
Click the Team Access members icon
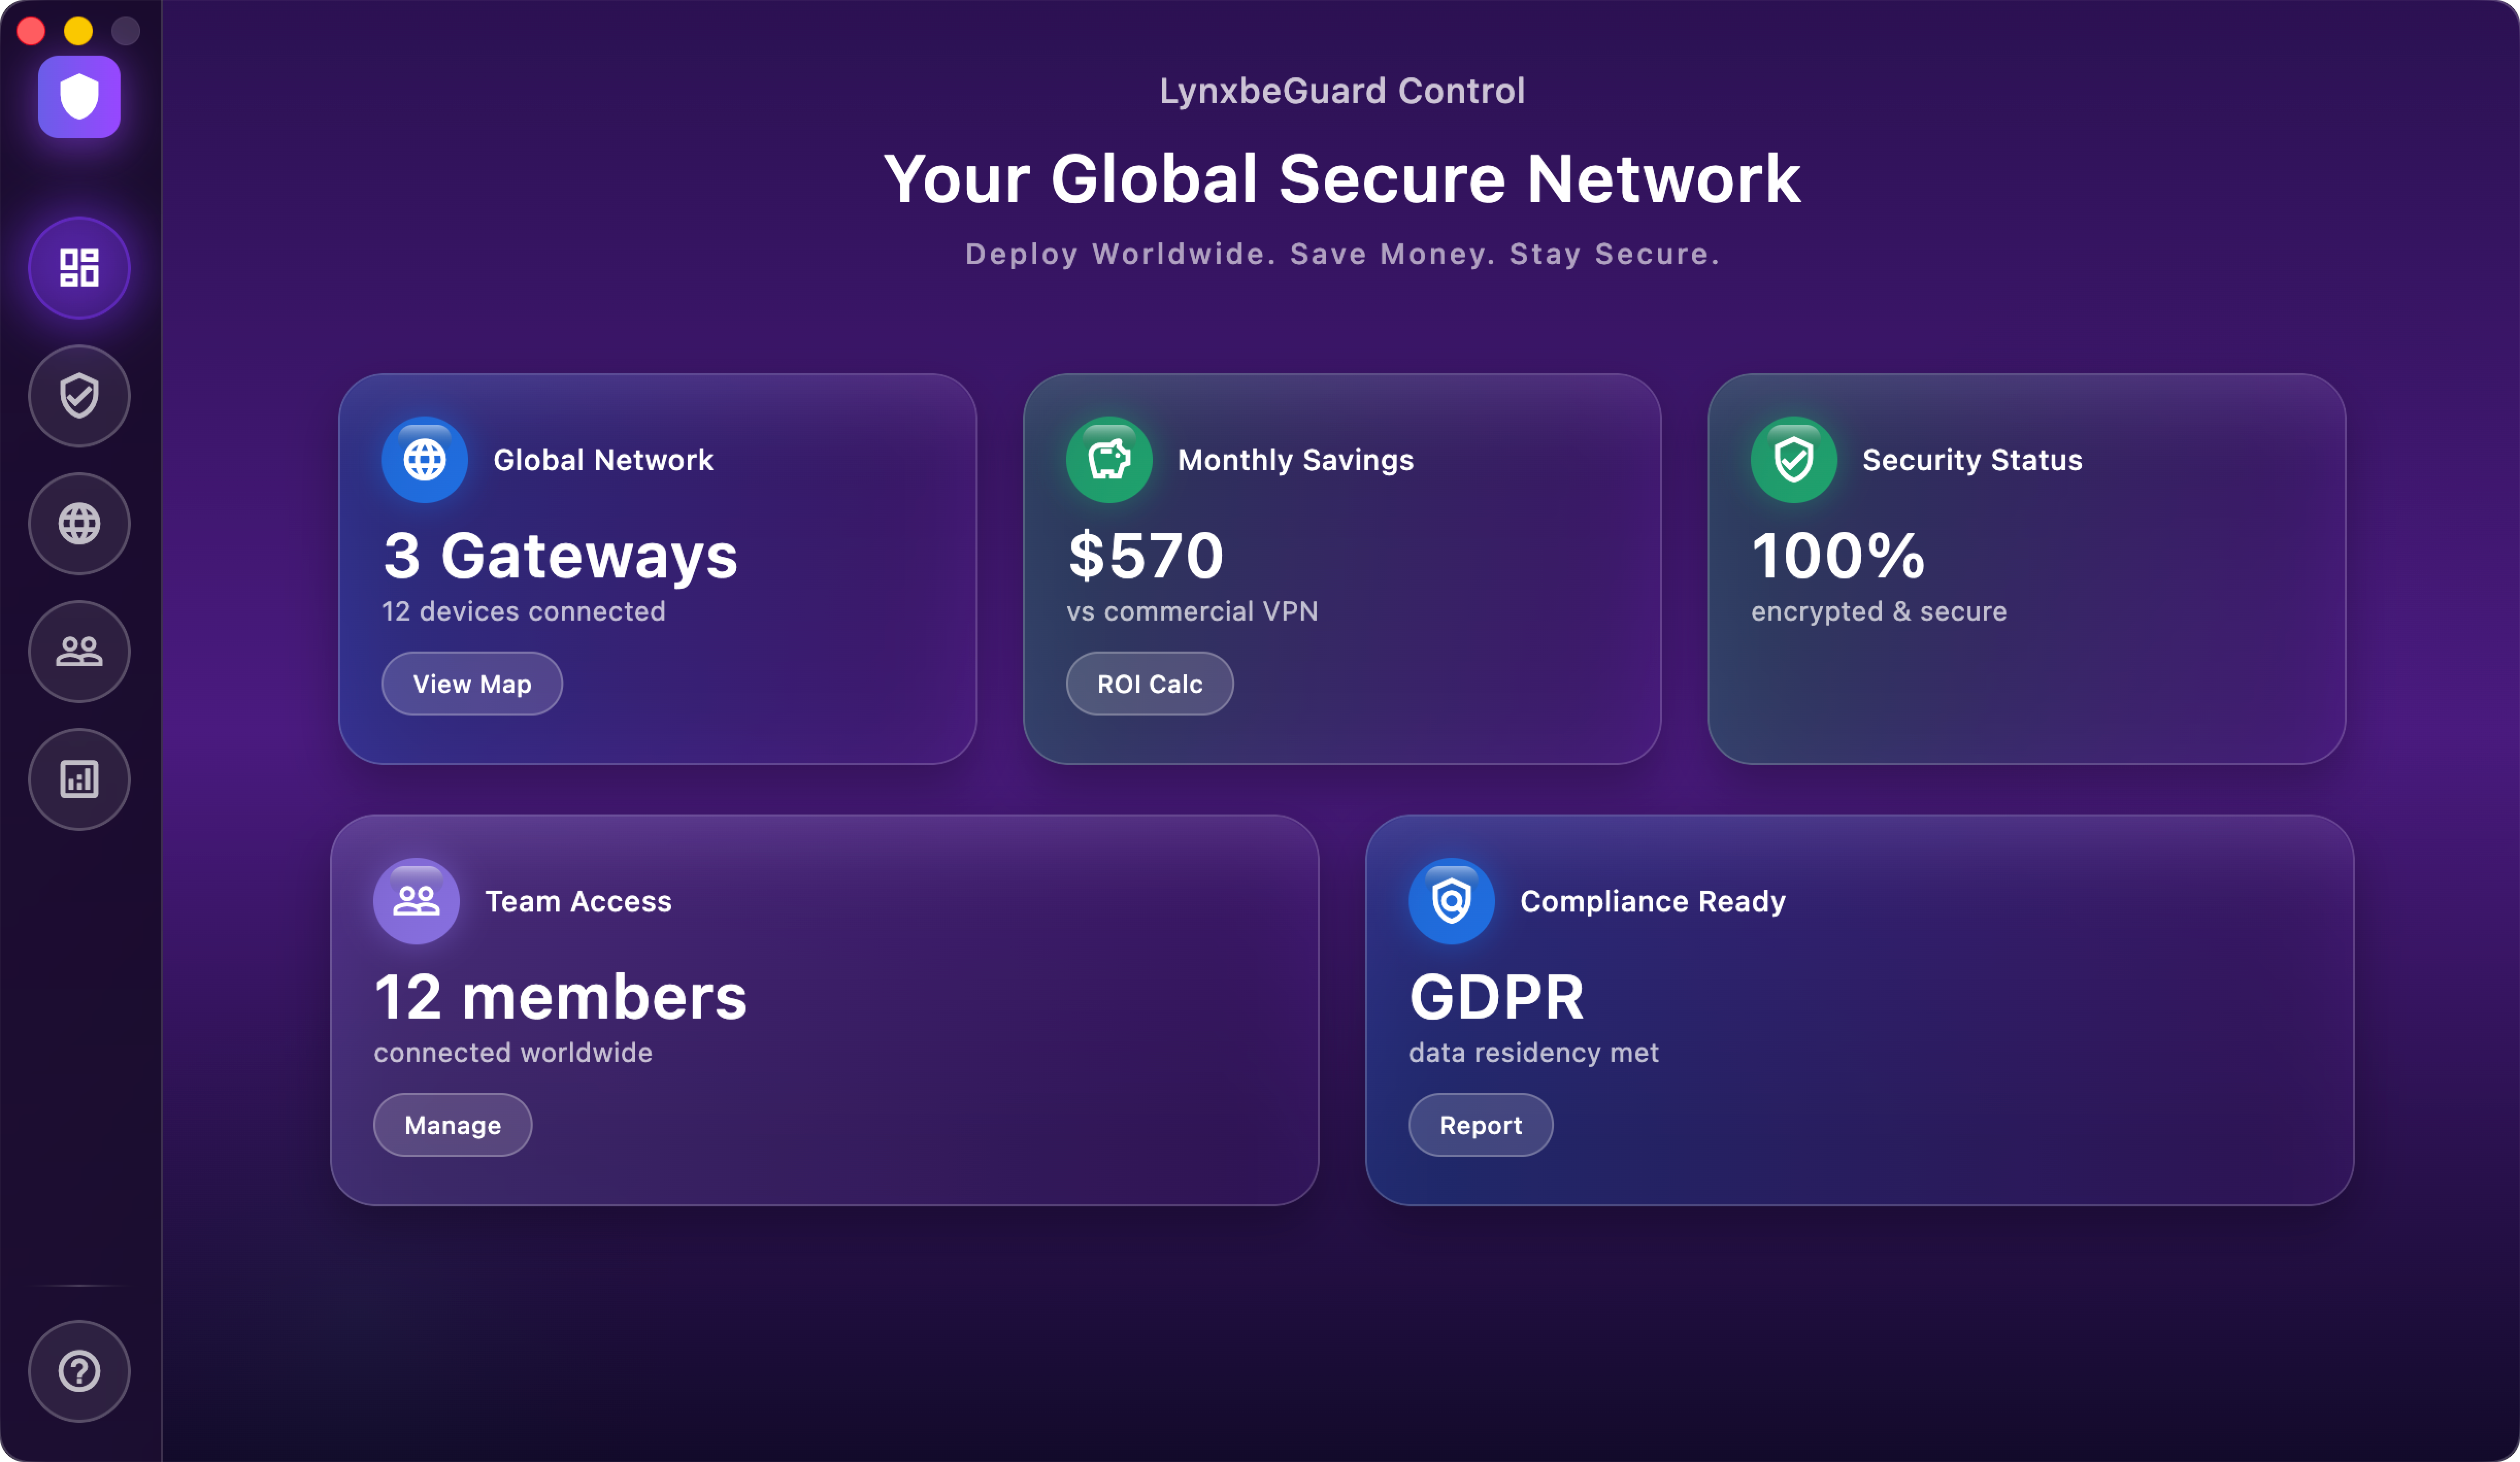[x=415, y=899]
